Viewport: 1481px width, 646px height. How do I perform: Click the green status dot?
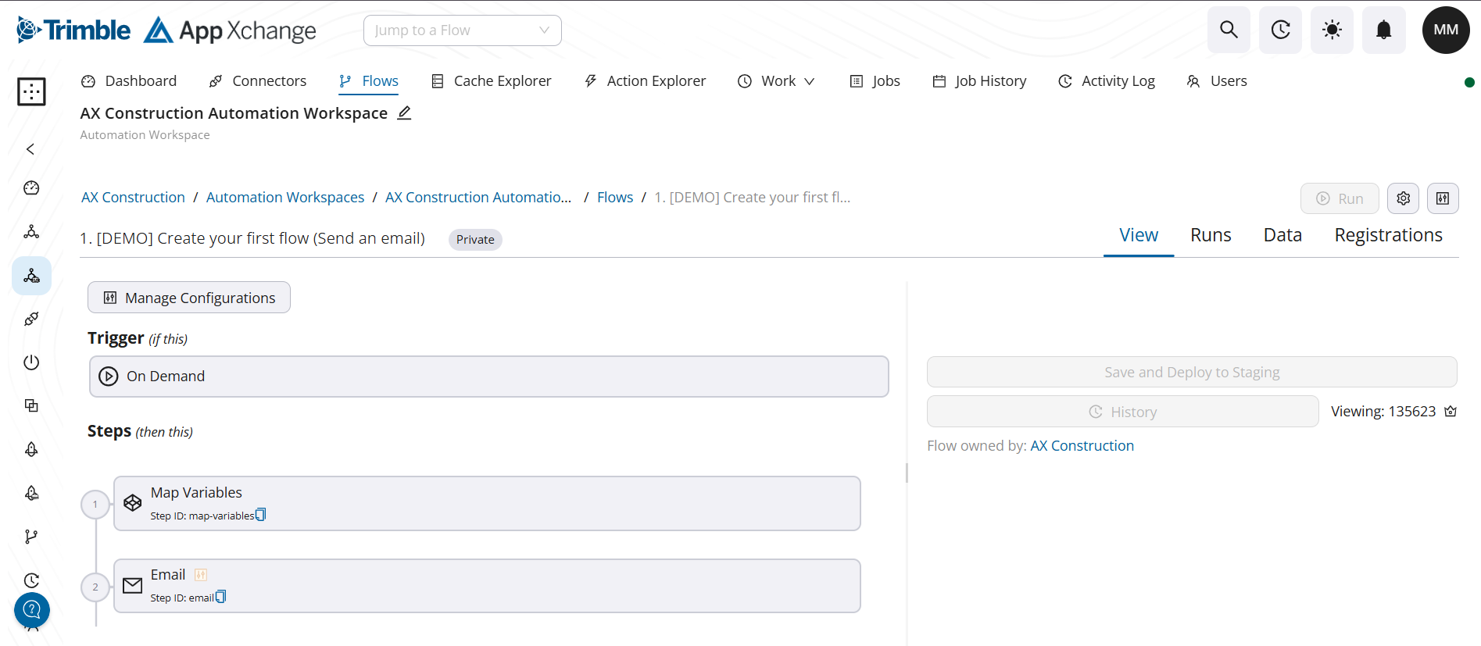[1469, 82]
